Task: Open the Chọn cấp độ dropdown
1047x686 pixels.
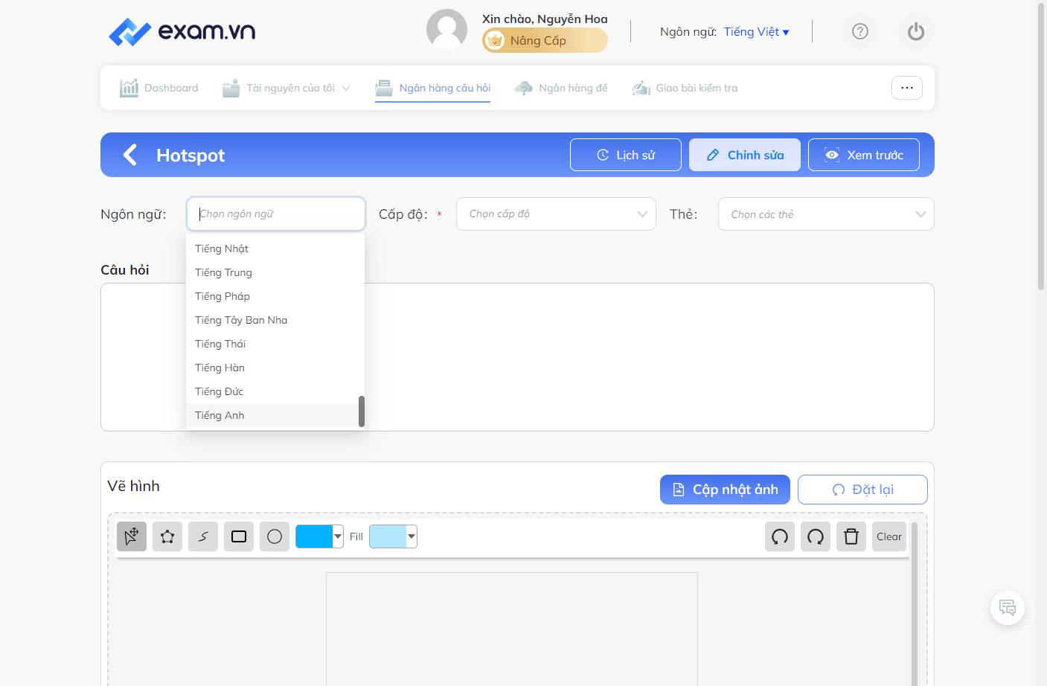Action: 556,214
